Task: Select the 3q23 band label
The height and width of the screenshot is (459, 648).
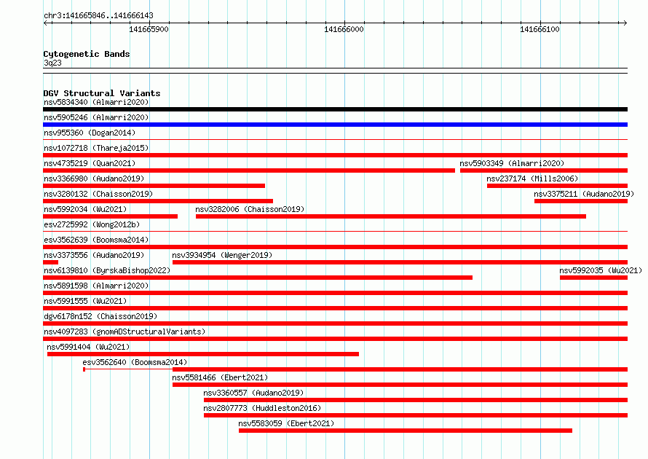Action: coord(52,63)
